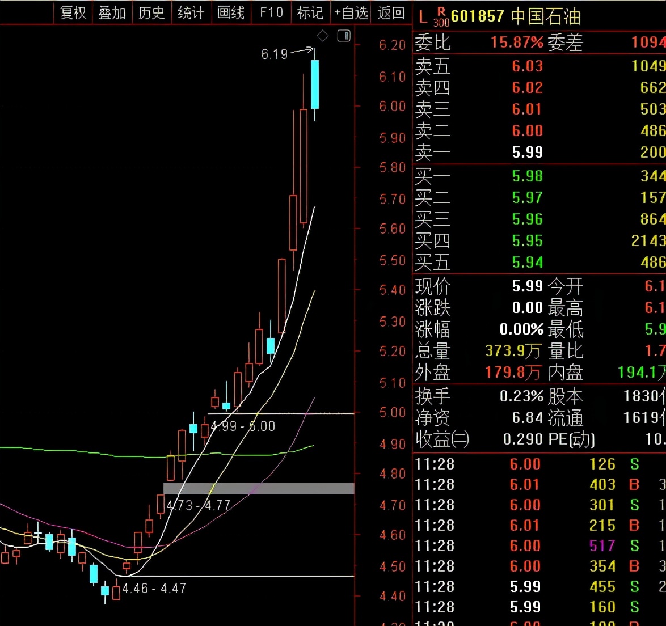Click the white horizontal line at 5.00

[x=281, y=413]
